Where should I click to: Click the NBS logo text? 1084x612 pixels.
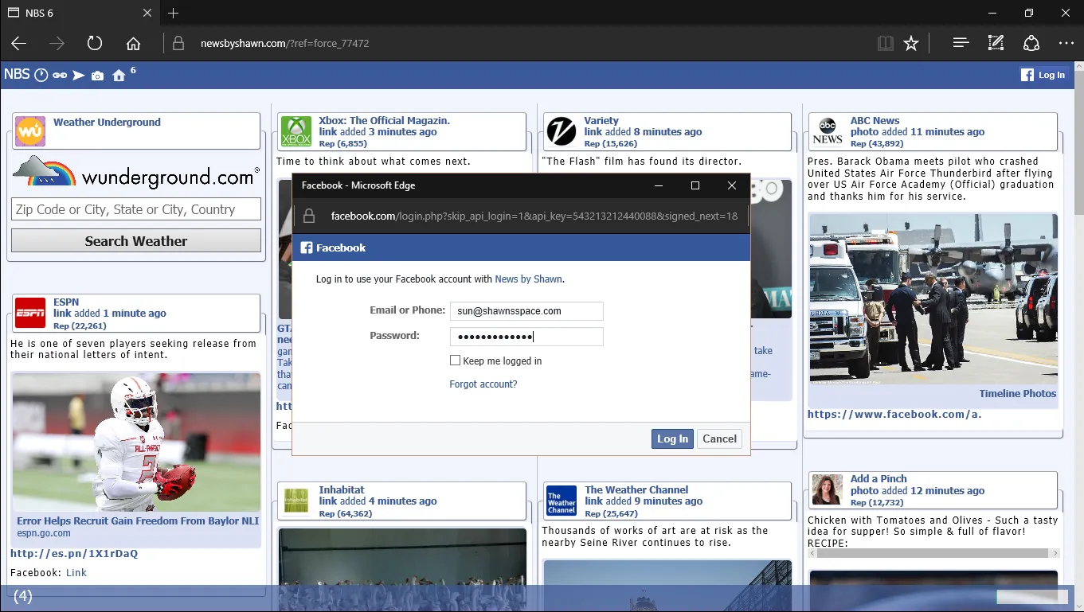click(x=17, y=75)
